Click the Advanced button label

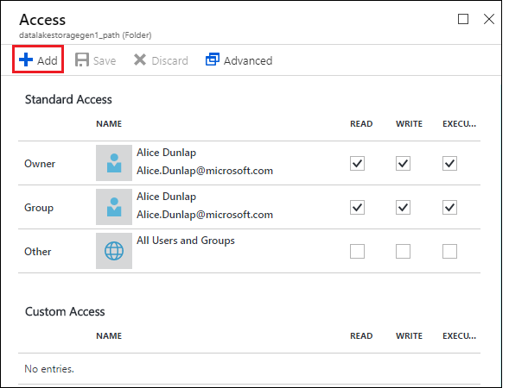point(248,60)
